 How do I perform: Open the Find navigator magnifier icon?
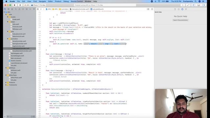click(x=16, y=9)
